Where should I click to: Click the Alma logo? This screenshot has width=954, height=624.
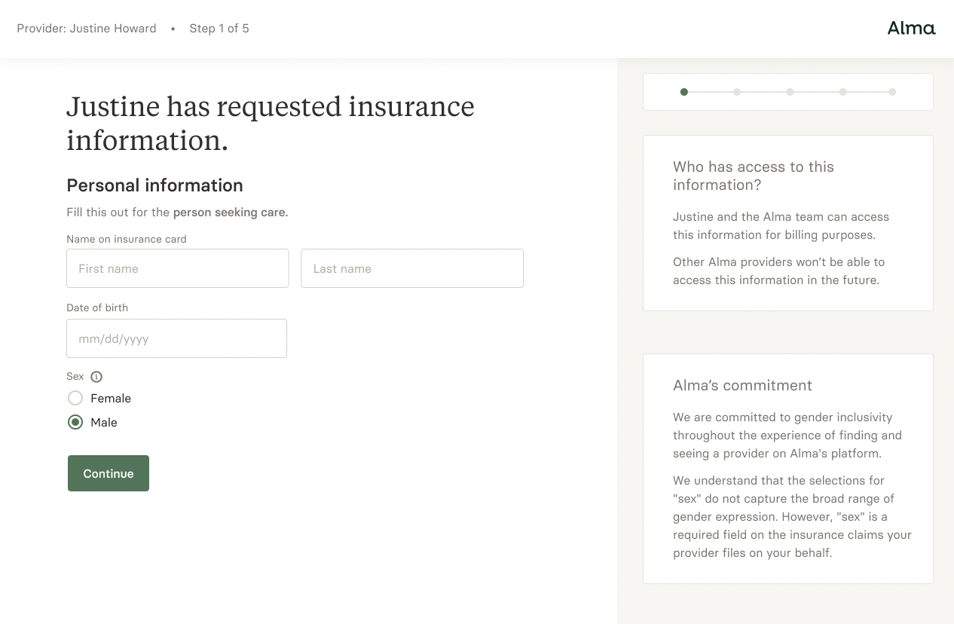911,29
